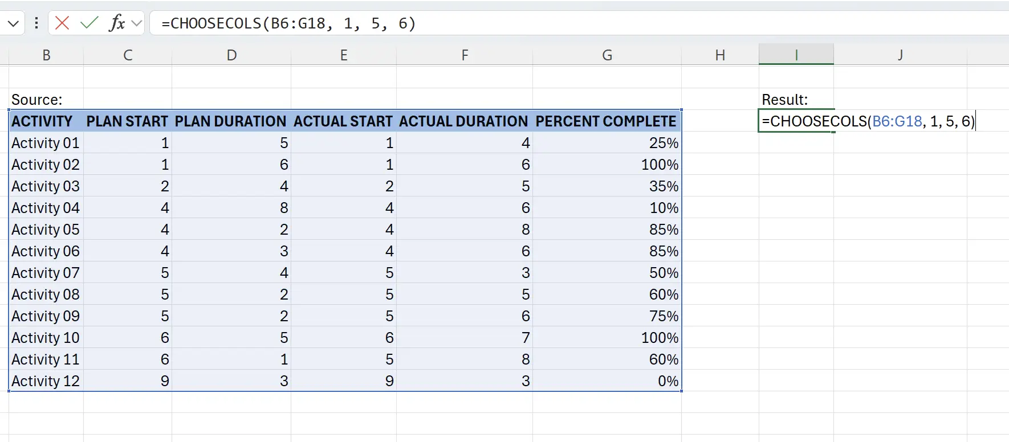Viewport: 1009px width, 442px height.
Task: Select column header I
Action: [x=796, y=54]
